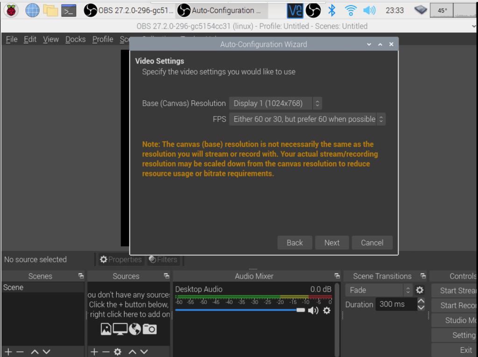The width and height of the screenshot is (478, 357).
Task: Click the add source plus icon
Action: click(x=94, y=351)
